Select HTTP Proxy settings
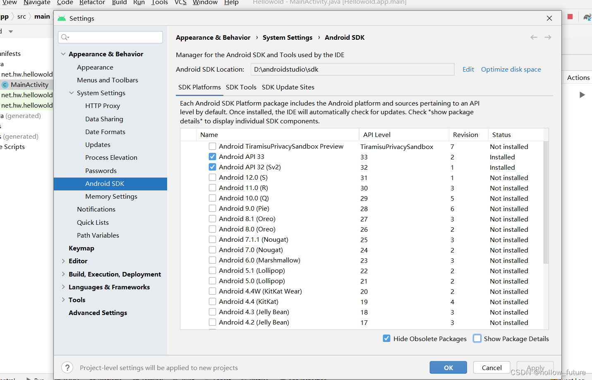Viewport: 592px width, 380px height. [x=103, y=106]
